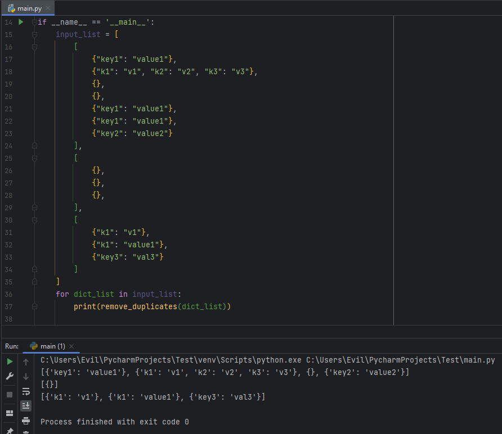This screenshot has width=502, height=434.
Task: Click the console output line with 'key3': 'val3'
Action: tap(153, 397)
